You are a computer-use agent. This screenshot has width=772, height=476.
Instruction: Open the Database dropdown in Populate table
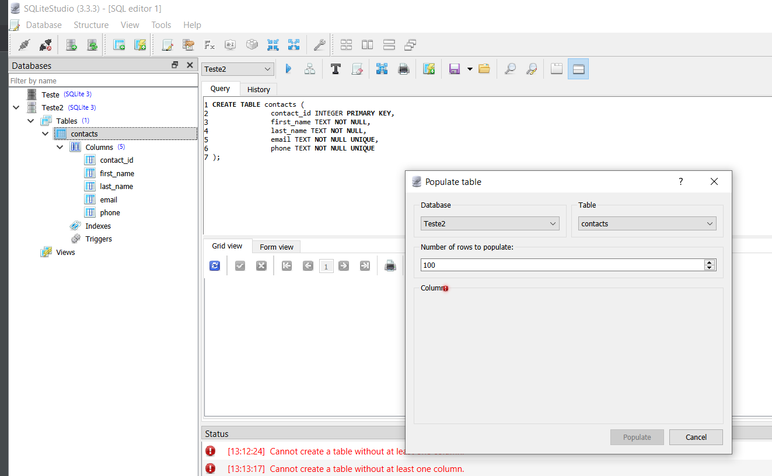490,223
